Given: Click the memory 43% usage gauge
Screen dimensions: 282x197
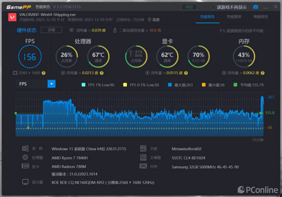Looking at the screenshot, I should (x=244, y=56).
